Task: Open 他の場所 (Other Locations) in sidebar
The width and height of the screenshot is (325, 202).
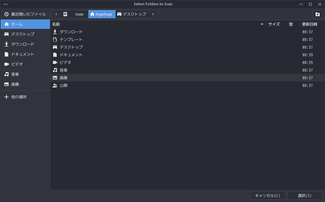Action: [x=19, y=97]
